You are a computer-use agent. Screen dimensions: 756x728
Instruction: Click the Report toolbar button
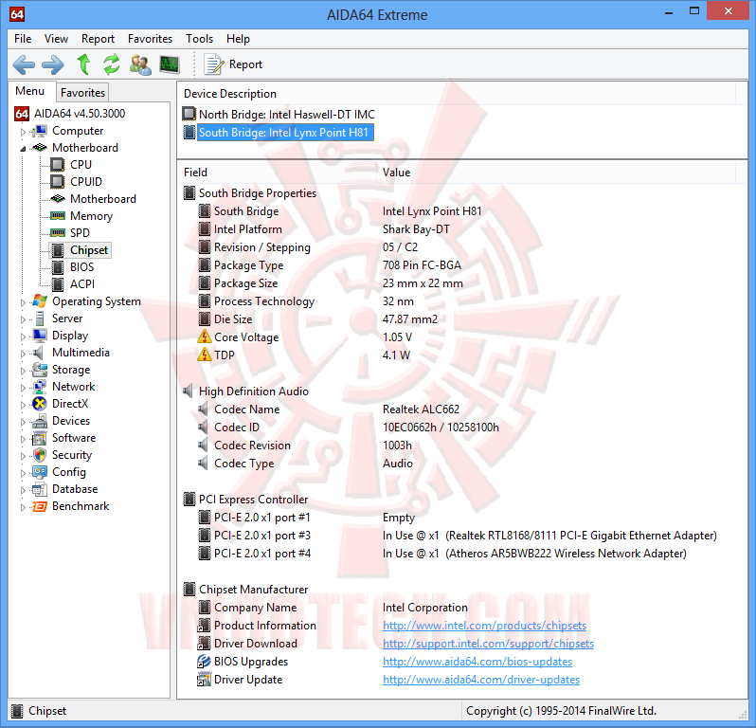(x=233, y=64)
